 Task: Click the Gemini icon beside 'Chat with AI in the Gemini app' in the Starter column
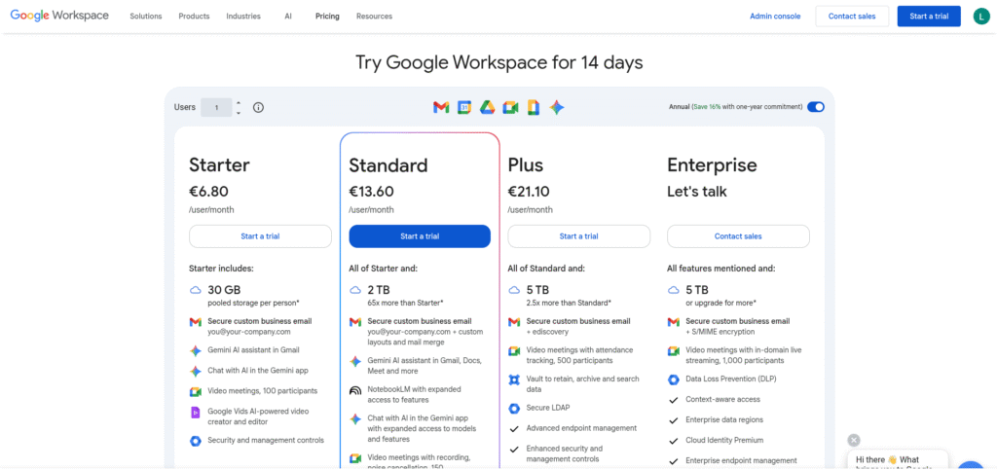pyautogui.click(x=195, y=371)
